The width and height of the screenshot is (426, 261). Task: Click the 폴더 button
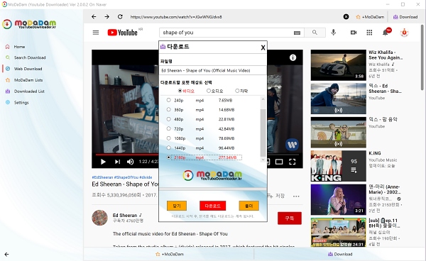(249, 206)
